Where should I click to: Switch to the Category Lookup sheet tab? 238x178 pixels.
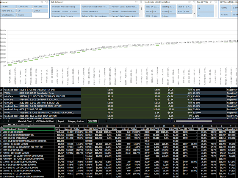pos(76,121)
